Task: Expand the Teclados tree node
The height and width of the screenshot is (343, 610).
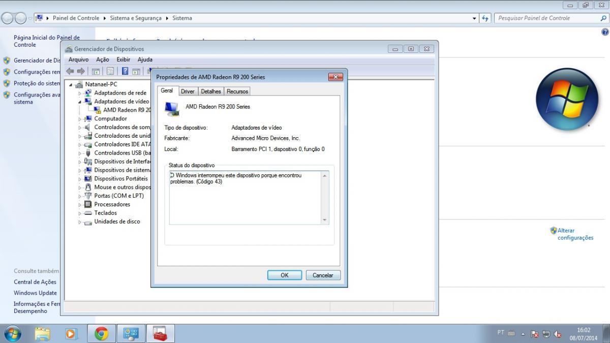Action: point(80,213)
